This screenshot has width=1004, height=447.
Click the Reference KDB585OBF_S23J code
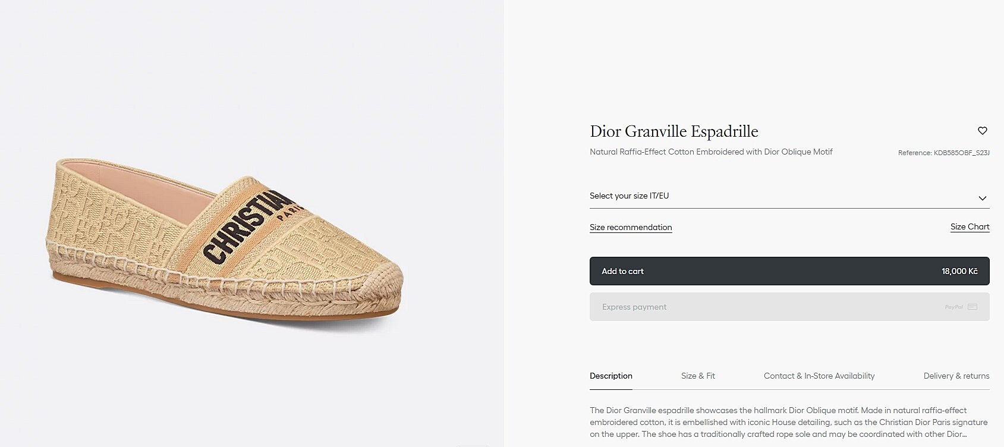point(943,153)
